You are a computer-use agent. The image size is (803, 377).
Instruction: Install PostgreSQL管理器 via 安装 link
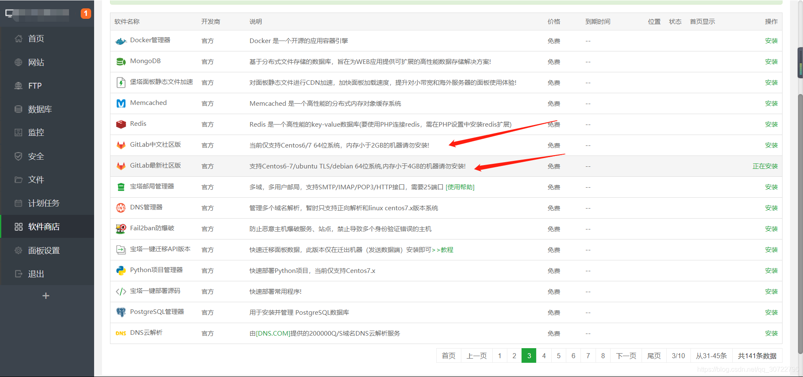pos(771,313)
